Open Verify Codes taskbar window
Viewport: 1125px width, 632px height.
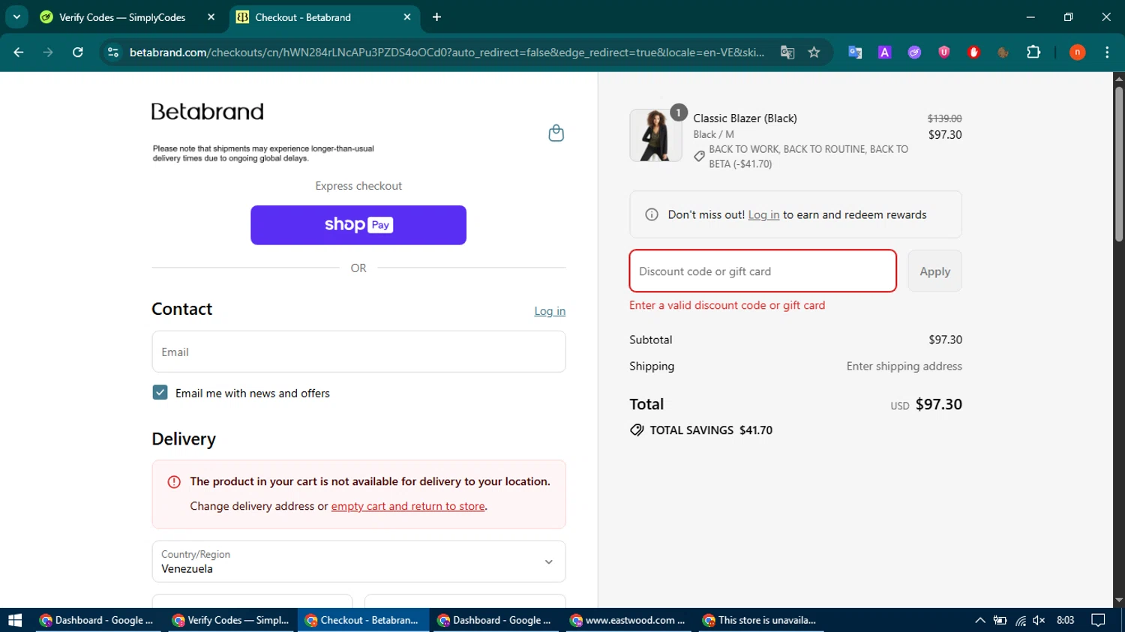[231, 620]
